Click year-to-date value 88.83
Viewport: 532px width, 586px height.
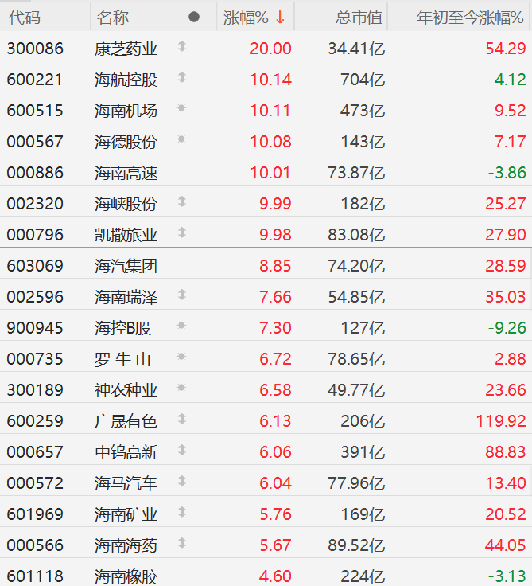[506, 451]
